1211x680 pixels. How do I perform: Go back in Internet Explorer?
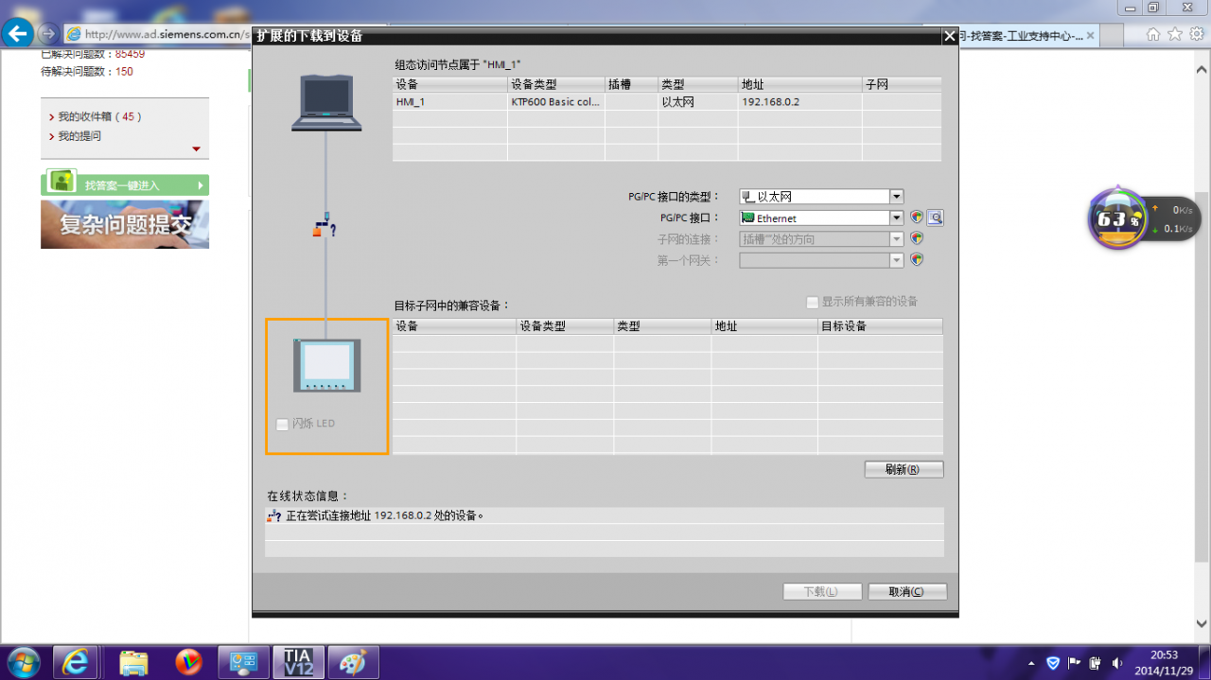click(18, 34)
